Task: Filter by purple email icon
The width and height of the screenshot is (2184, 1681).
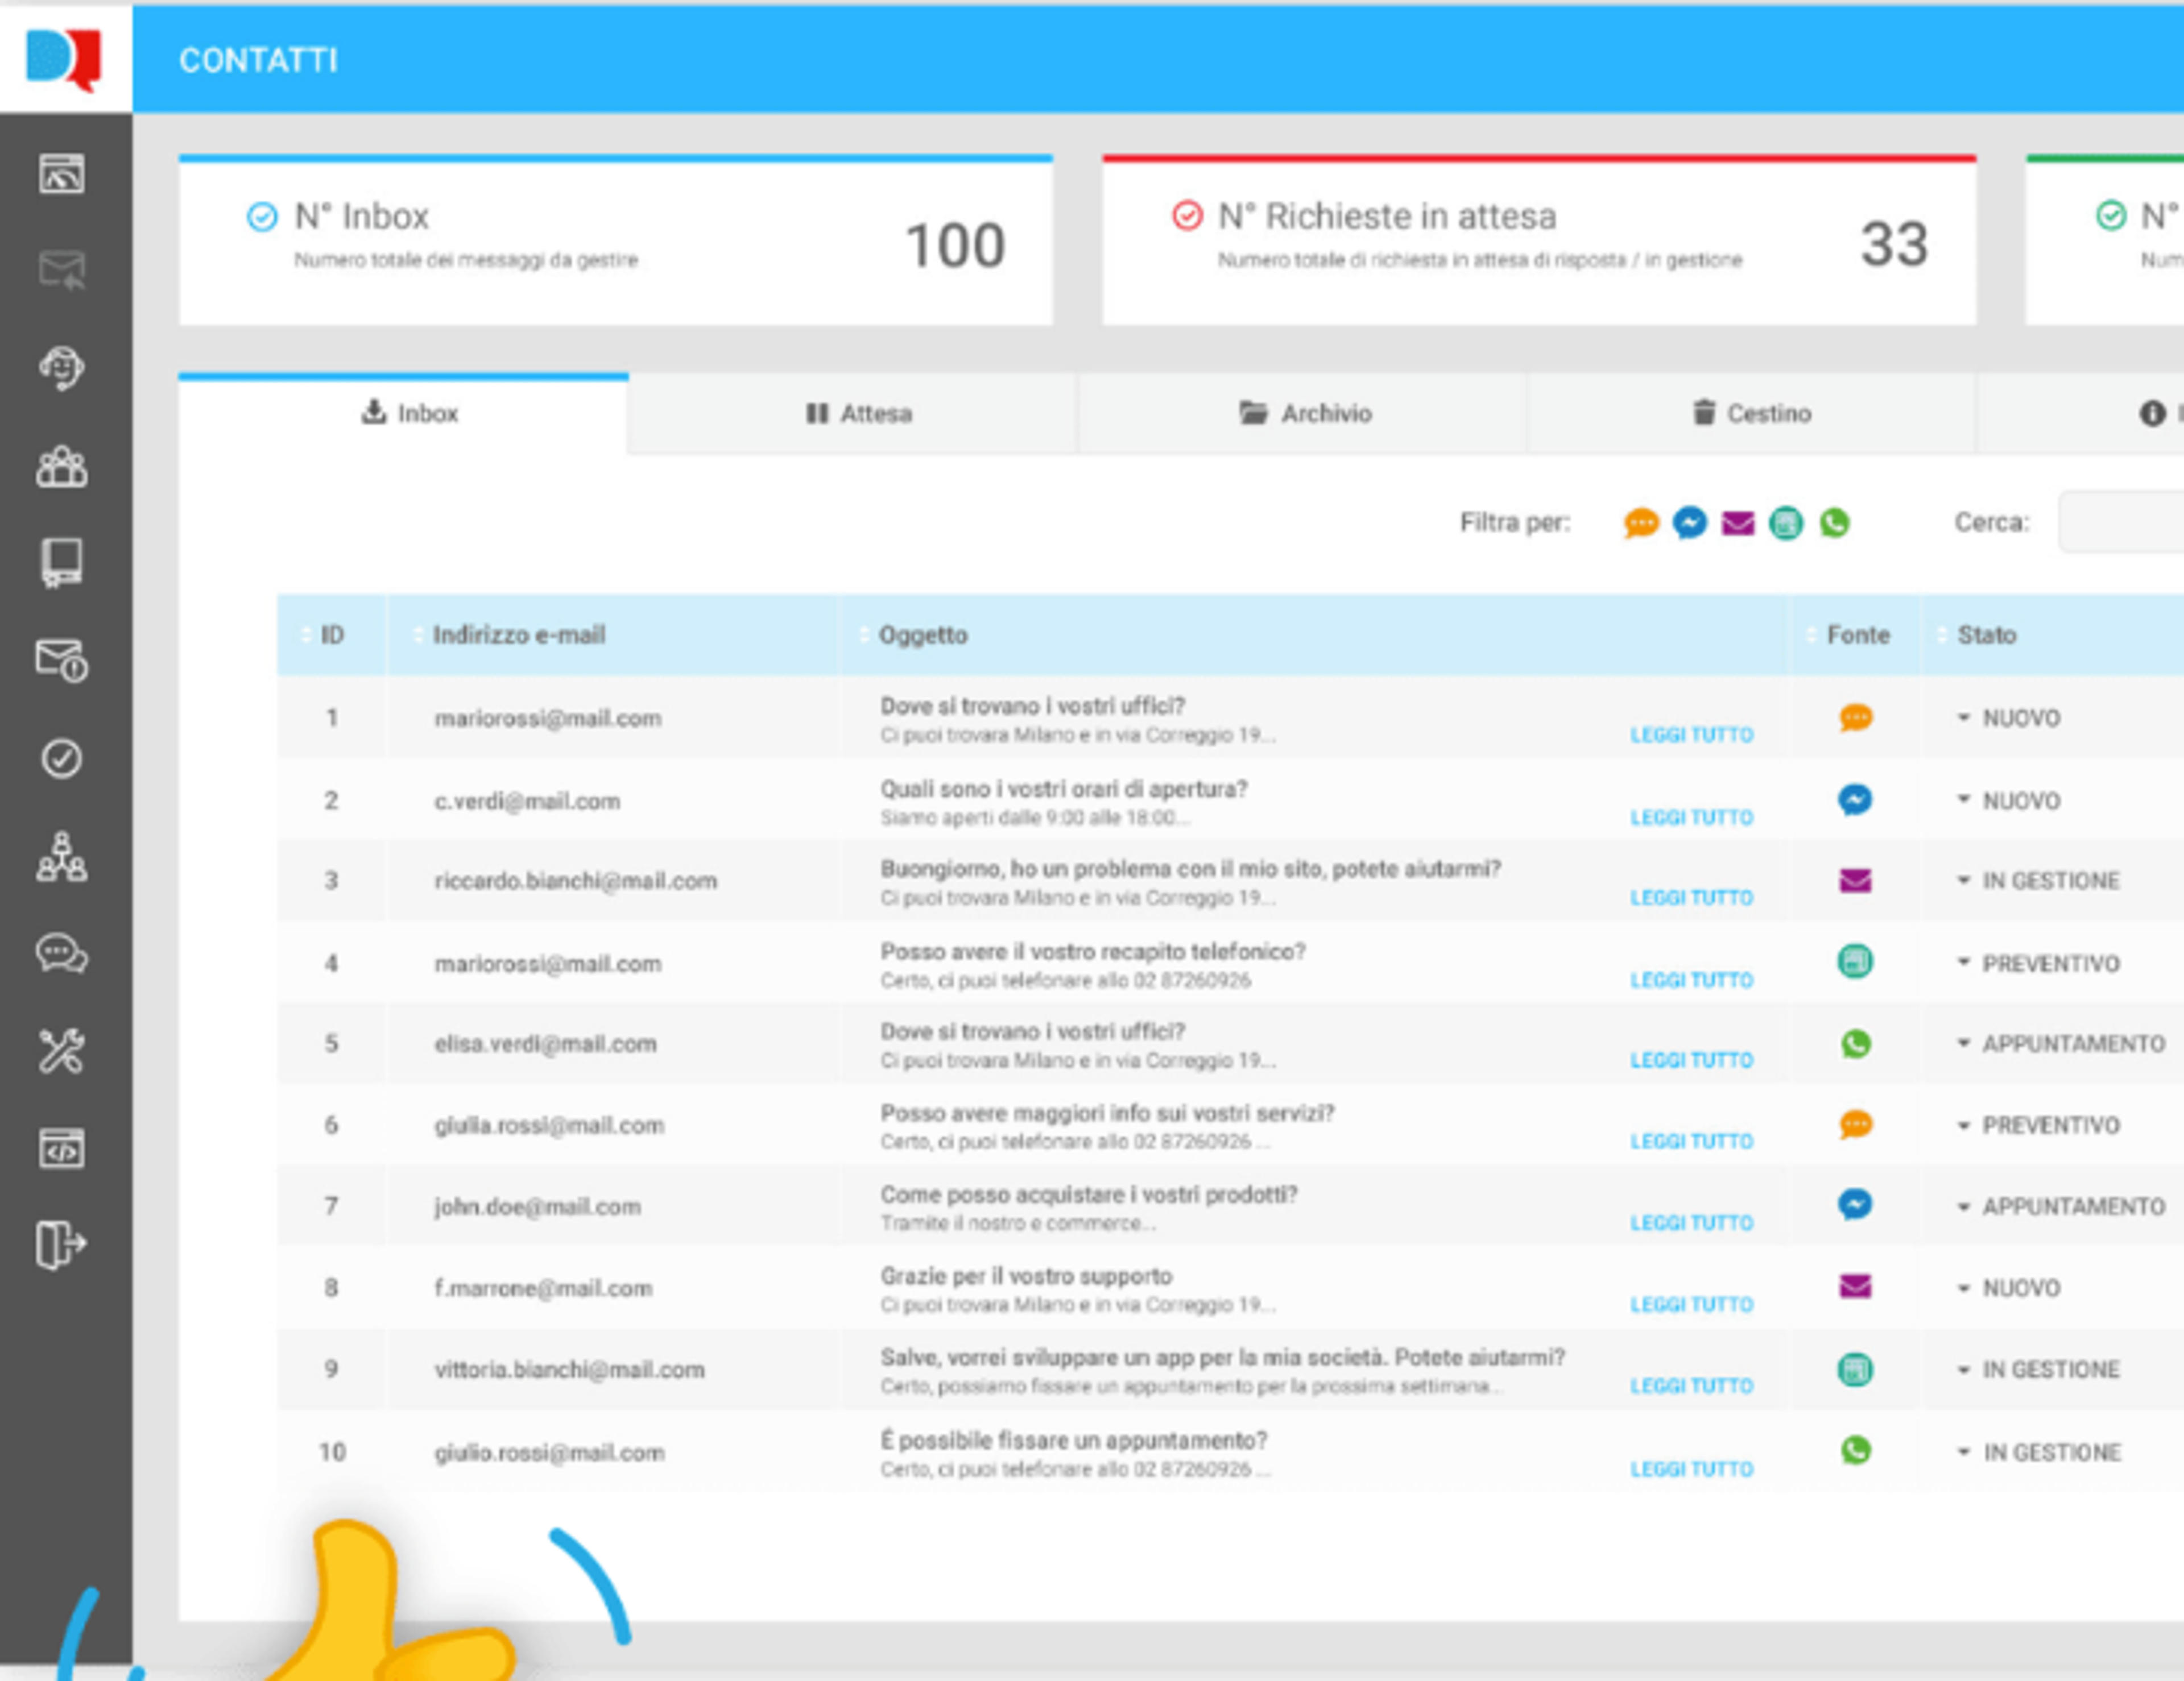Action: coord(1738,524)
